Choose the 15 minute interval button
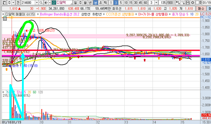 [x=131, y=3]
